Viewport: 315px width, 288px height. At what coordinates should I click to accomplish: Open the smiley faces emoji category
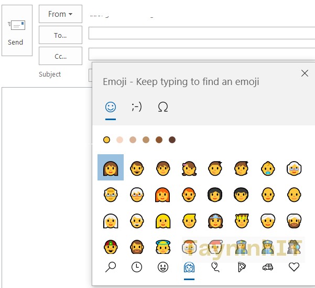click(163, 267)
